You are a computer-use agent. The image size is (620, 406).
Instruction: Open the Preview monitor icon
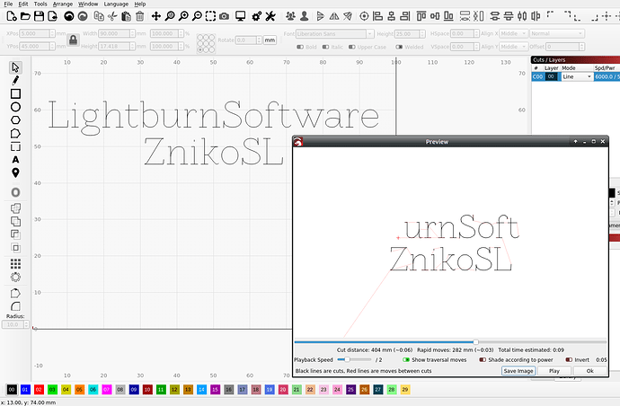click(x=240, y=16)
